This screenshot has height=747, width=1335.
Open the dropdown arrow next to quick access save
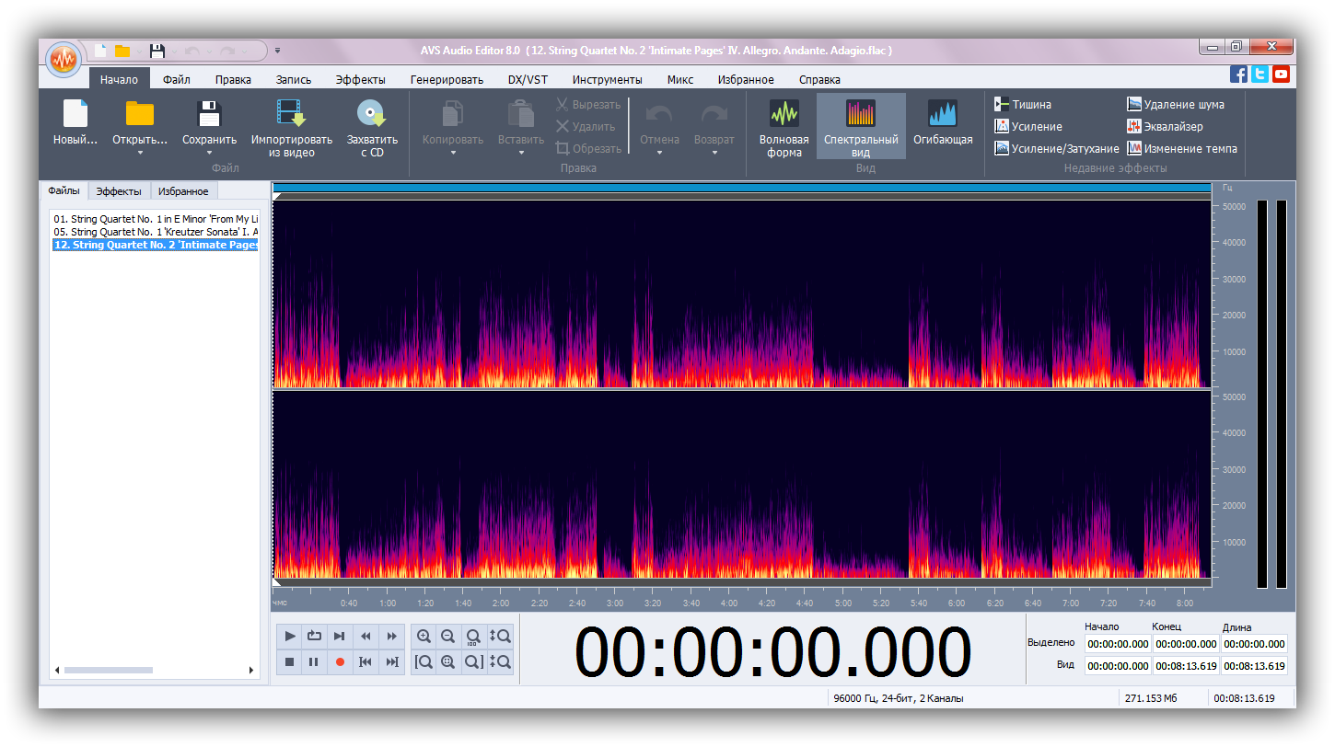tap(173, 51)
